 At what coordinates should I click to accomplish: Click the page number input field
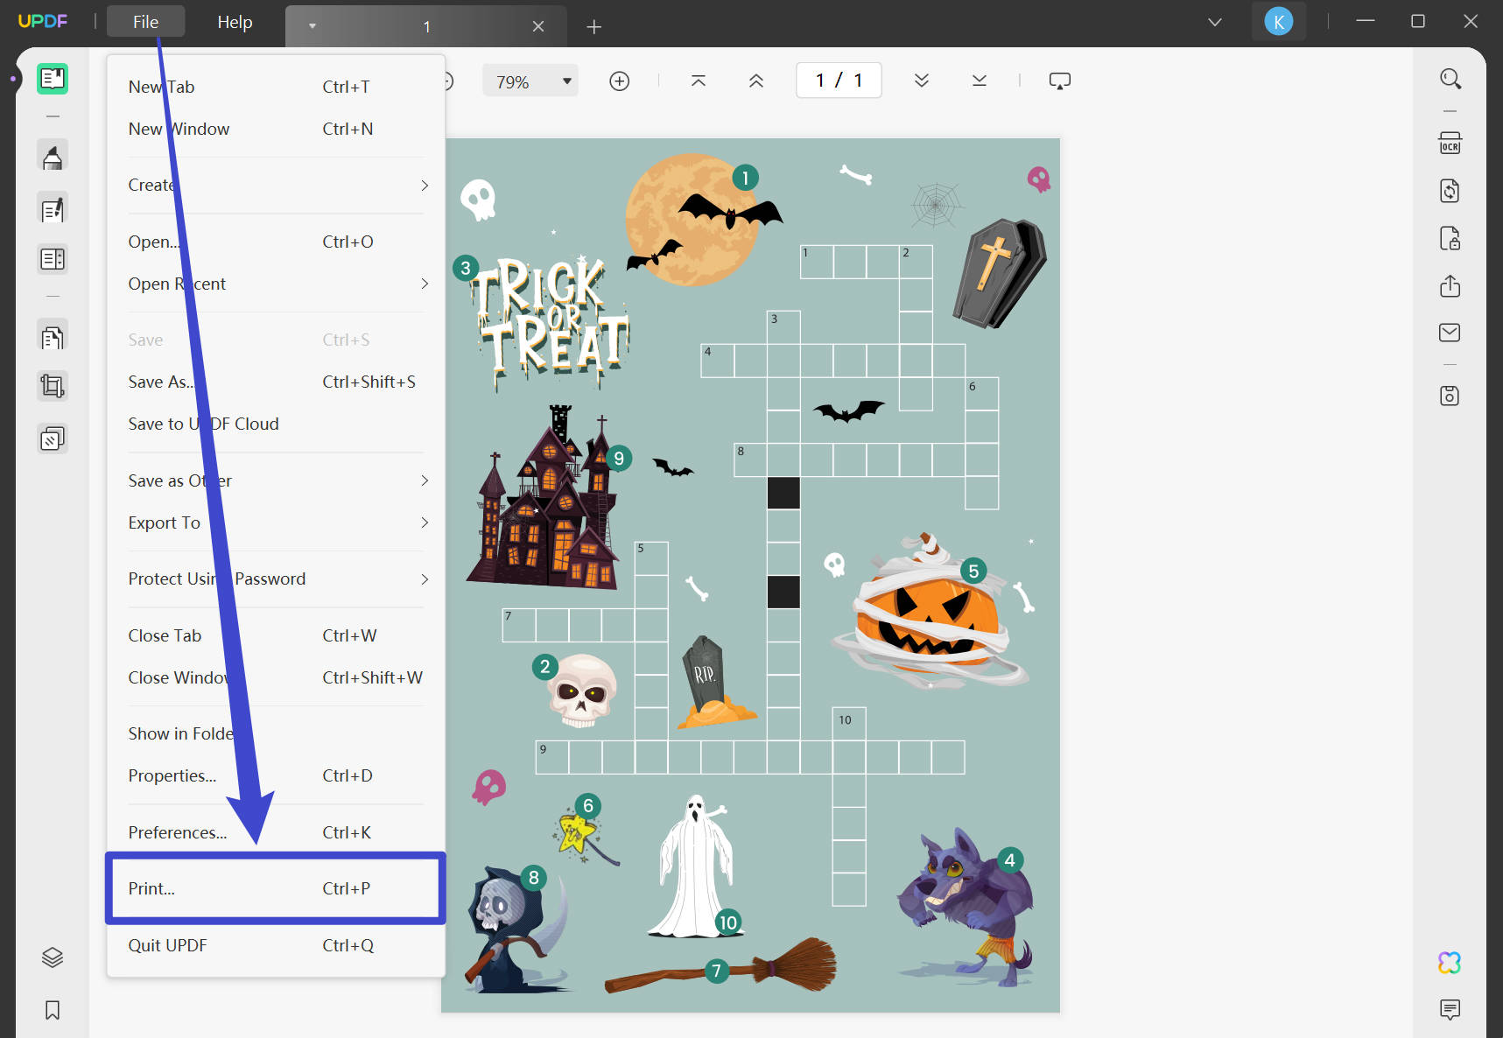[x=839, y=81]
